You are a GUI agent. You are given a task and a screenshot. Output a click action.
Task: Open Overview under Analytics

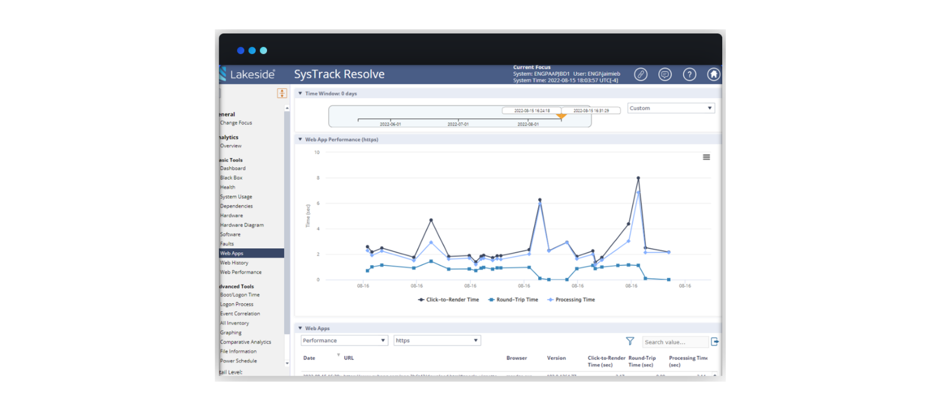231,146
